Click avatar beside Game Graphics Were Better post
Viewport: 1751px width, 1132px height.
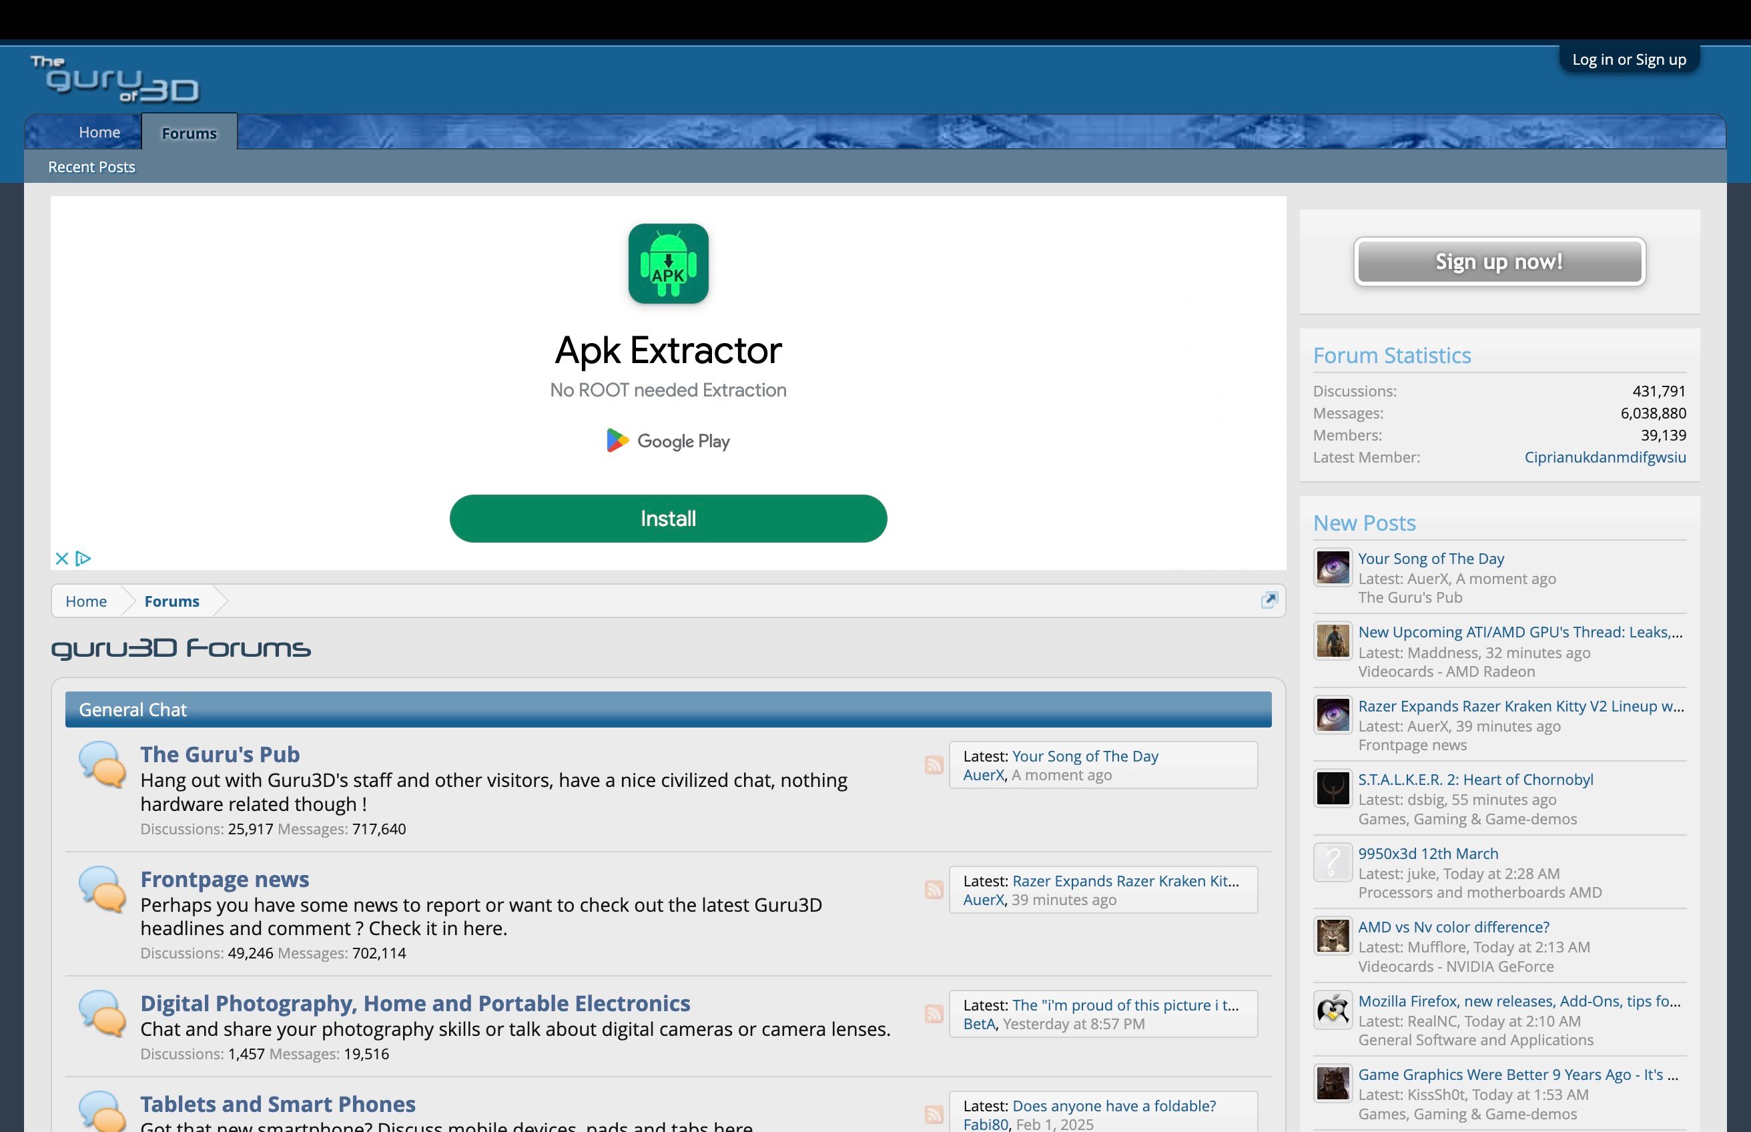tap(1333, 1083)
